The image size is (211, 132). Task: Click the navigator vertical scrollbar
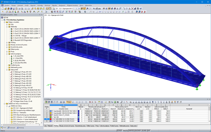pos(42,28)
